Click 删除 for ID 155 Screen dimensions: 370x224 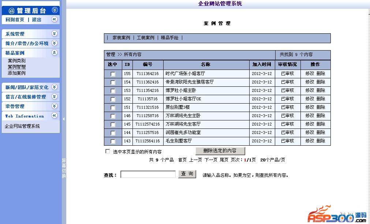coord(321,74)
